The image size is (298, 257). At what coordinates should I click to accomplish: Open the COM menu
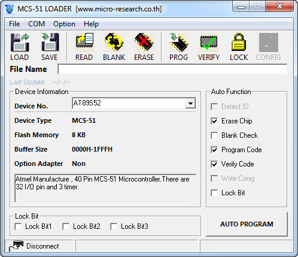click(37, 24)
